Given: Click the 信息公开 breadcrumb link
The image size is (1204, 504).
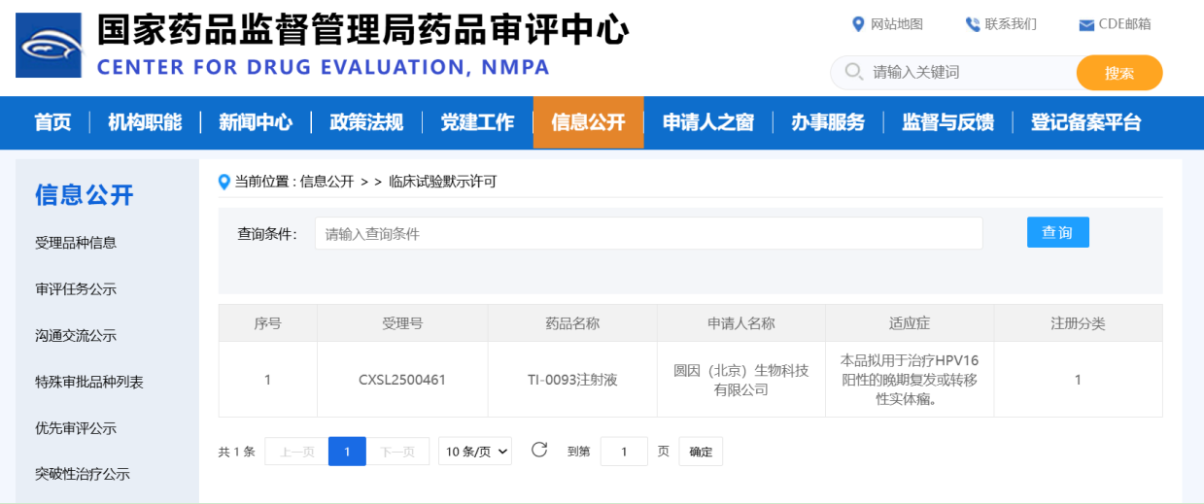Looking at the screenshot, I should tap(327, 182).
